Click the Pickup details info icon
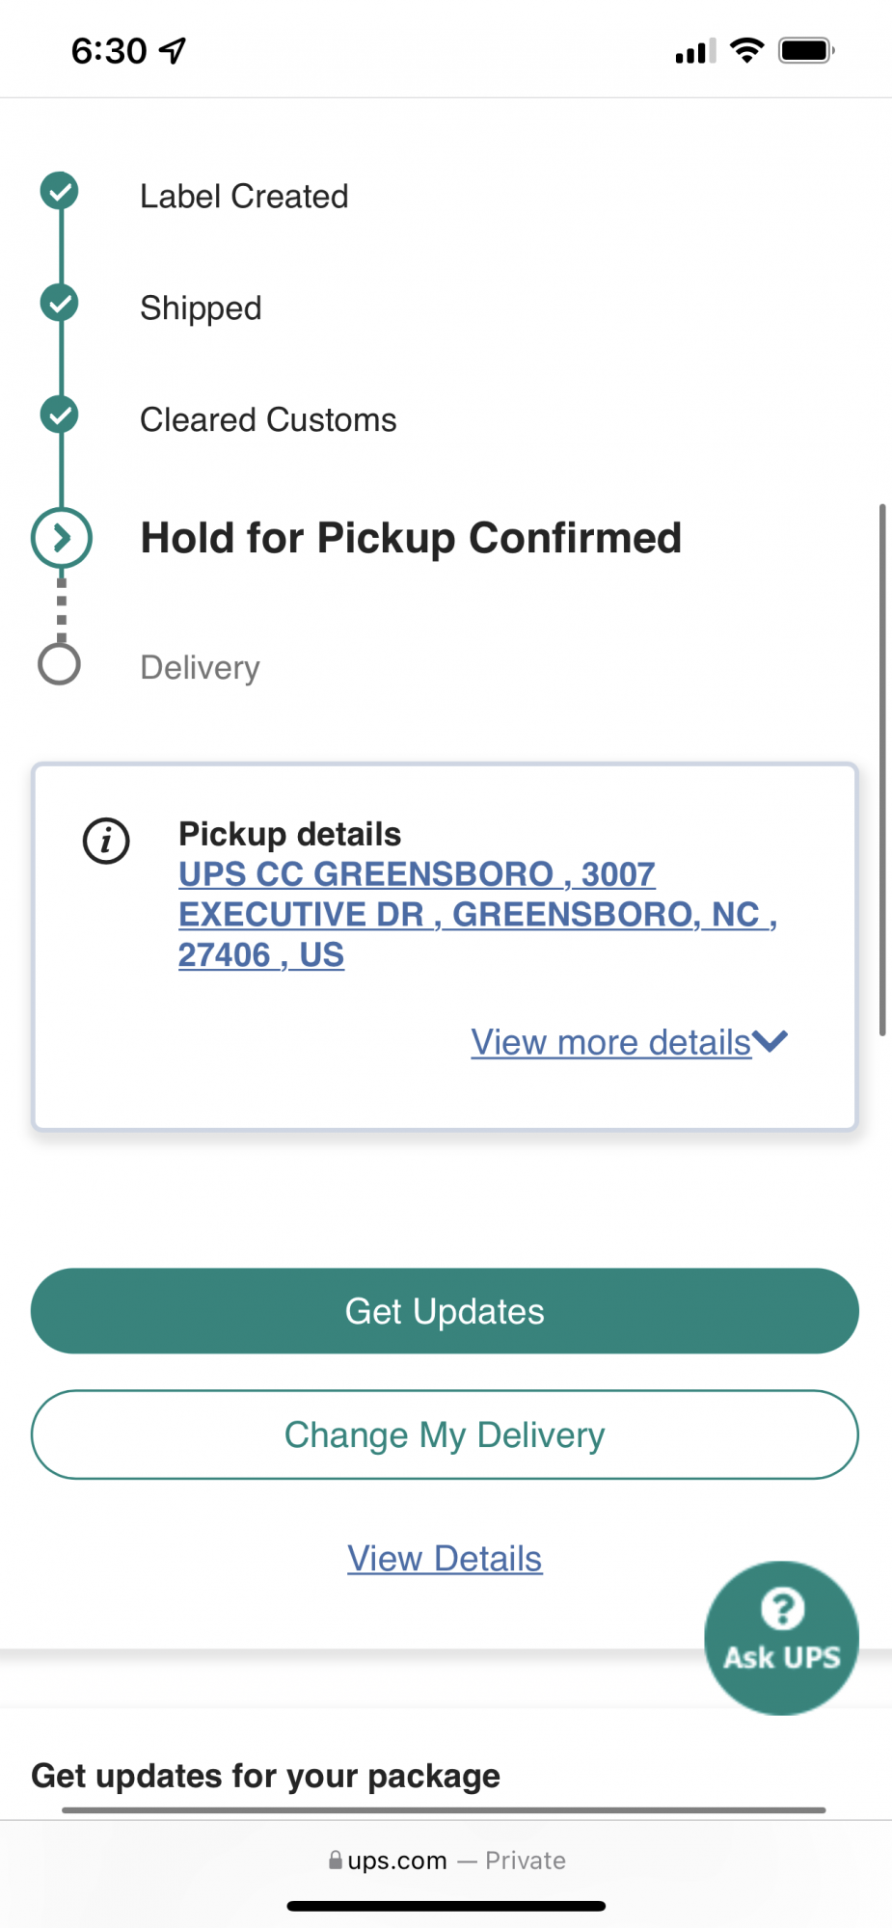Screen dimensions: 892x1928 click(x=106, y=841)
